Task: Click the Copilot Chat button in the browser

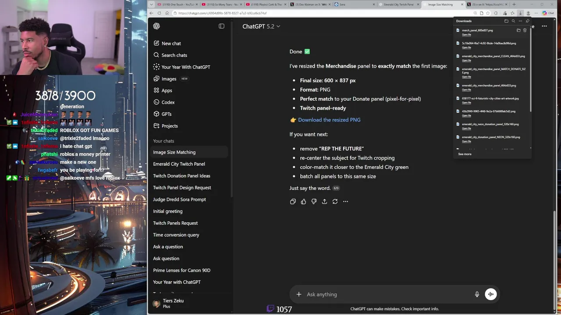Action: pos(548,13)
